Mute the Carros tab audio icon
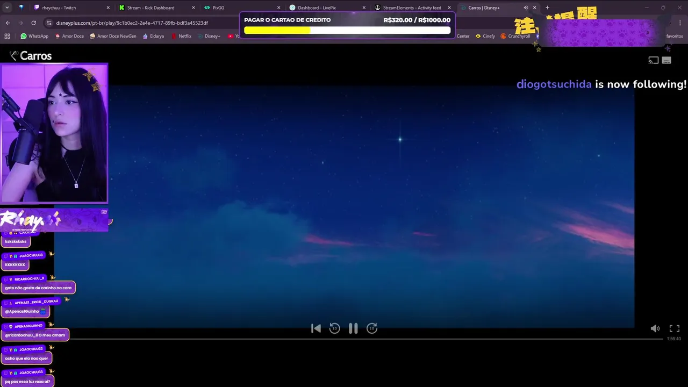The image size is (688, 387). 526,8
